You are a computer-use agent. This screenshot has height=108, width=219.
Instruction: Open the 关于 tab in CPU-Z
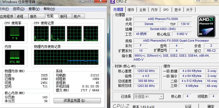point(189,10)
